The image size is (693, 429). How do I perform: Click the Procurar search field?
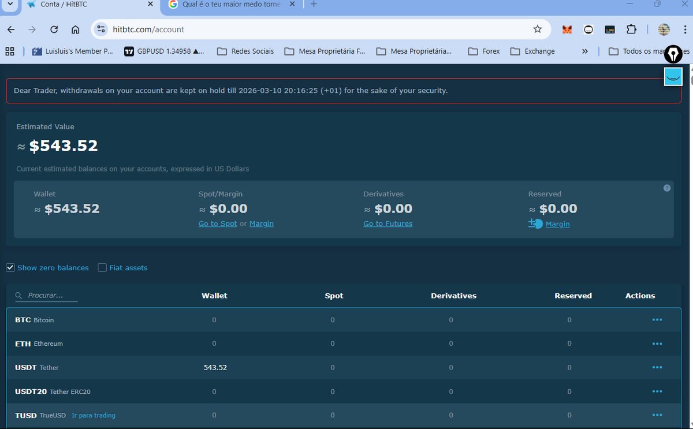point(46,296)
